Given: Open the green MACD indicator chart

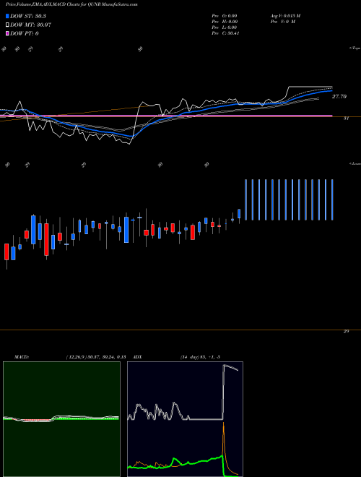Looking at the screenshot, I should [61, 419].
